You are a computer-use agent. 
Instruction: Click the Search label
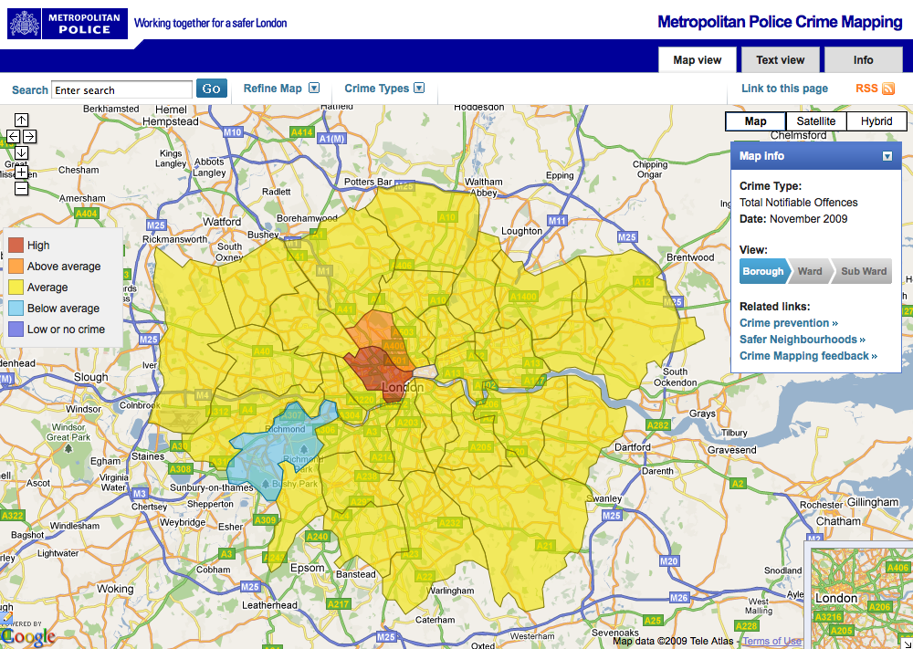(30, 90)
